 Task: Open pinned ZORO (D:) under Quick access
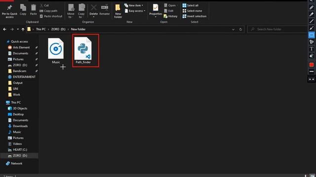[x=20, y=65]
